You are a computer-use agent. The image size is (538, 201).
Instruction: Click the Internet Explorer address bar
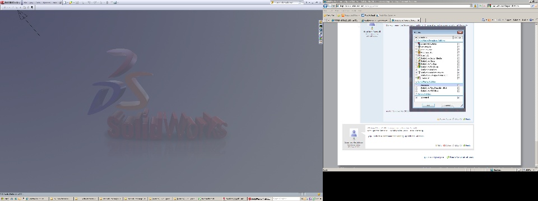click(x=403, y=6)
